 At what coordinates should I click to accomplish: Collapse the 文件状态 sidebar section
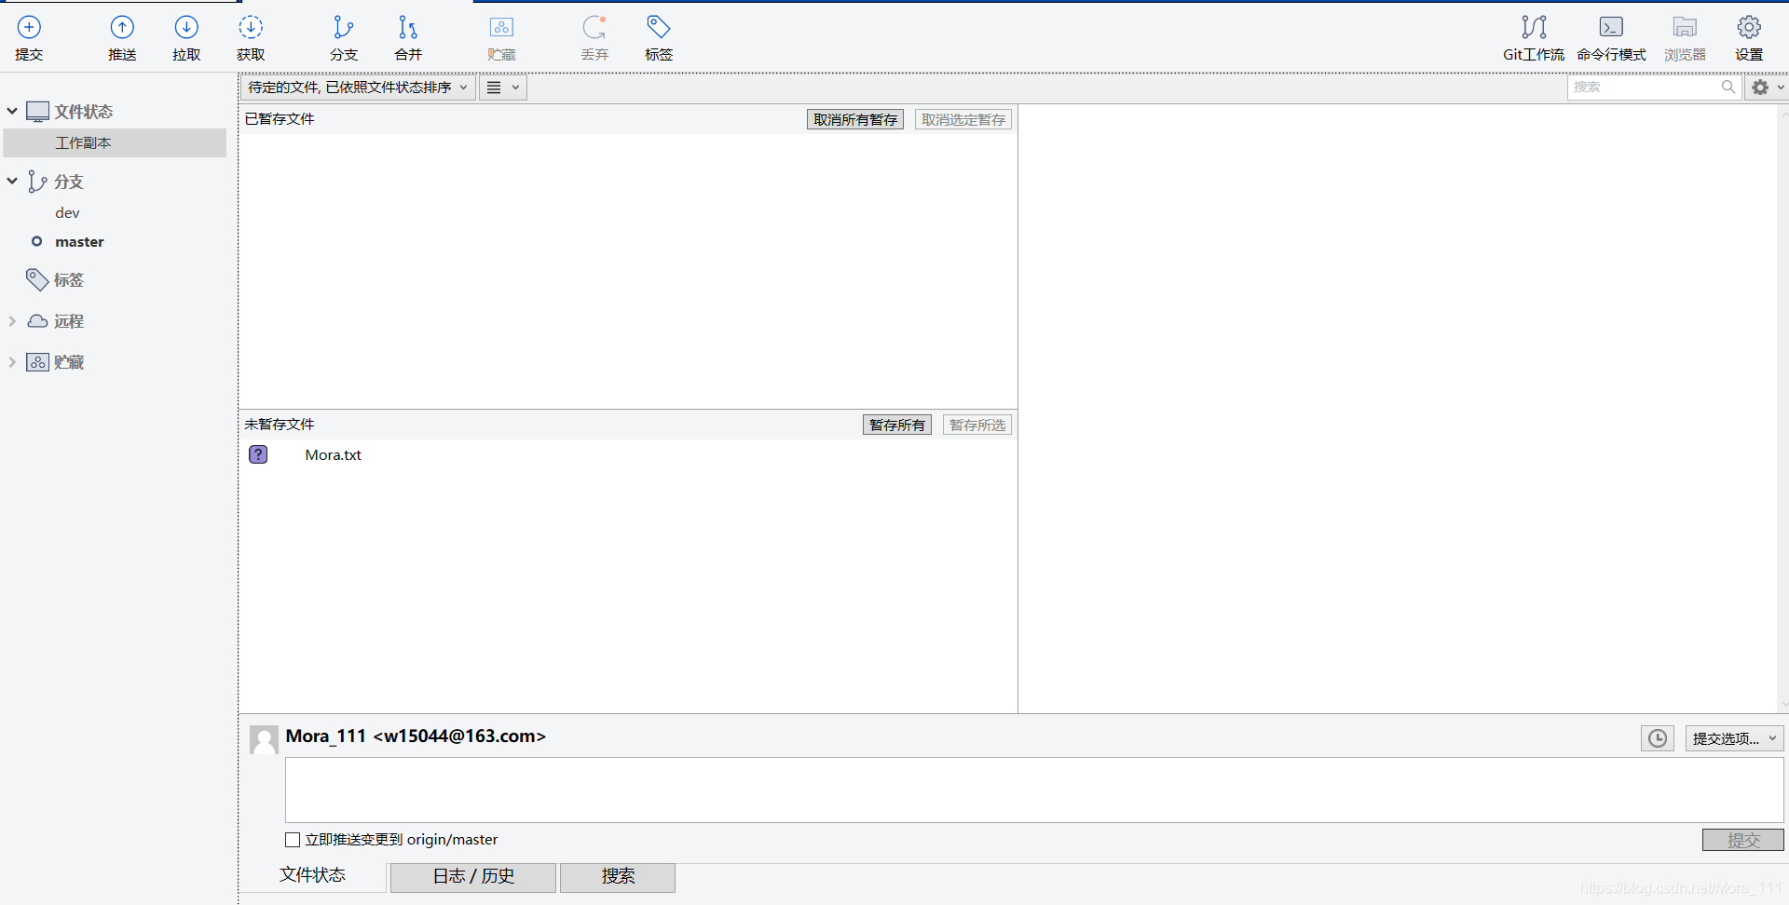click(x=12, y=111)
